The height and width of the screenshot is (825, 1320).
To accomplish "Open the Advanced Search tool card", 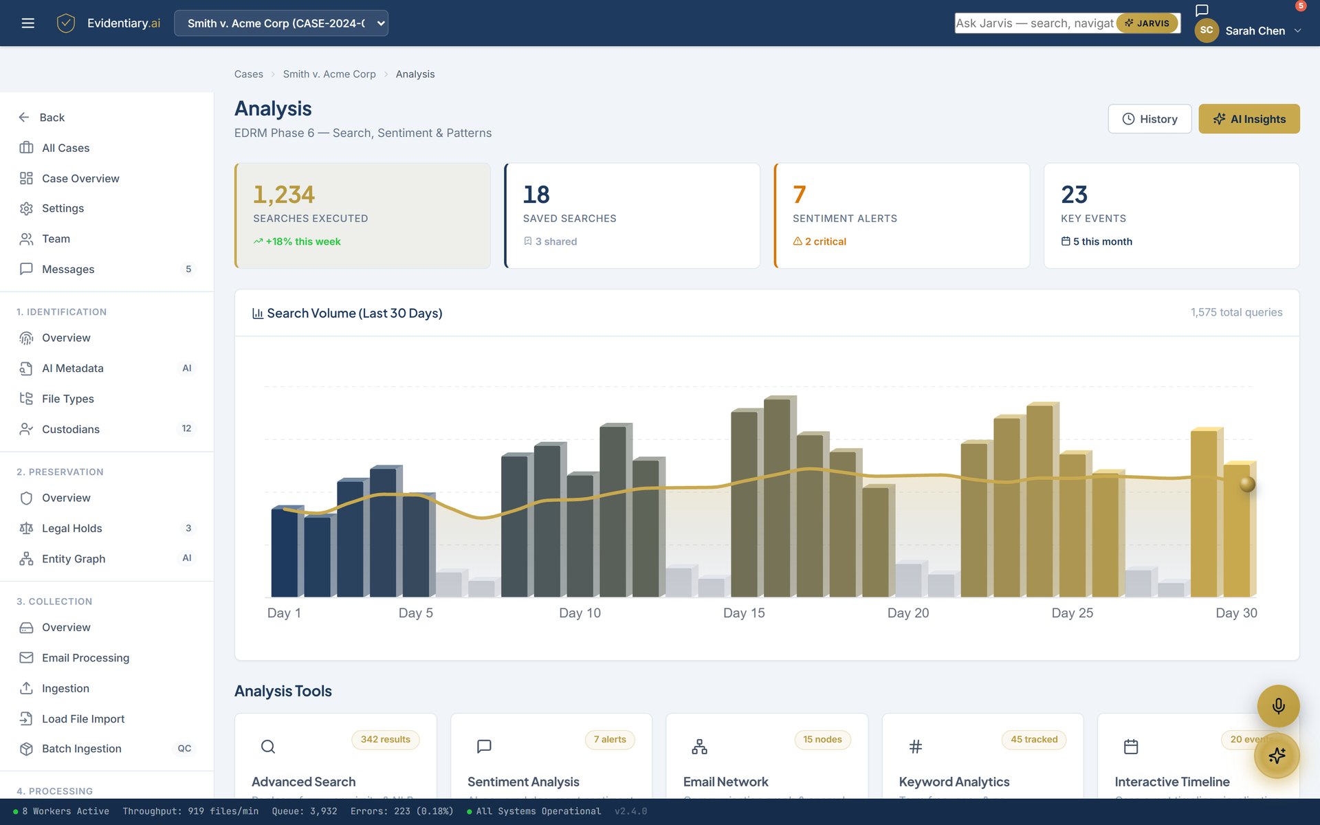I will click(x=335, y=756).
